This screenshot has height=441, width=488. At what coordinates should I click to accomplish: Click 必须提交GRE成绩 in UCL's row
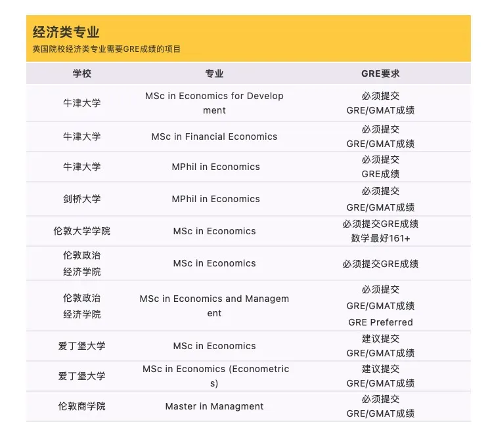tap(380, 224)
